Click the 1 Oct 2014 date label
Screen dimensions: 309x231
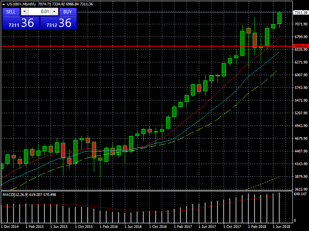10,227
